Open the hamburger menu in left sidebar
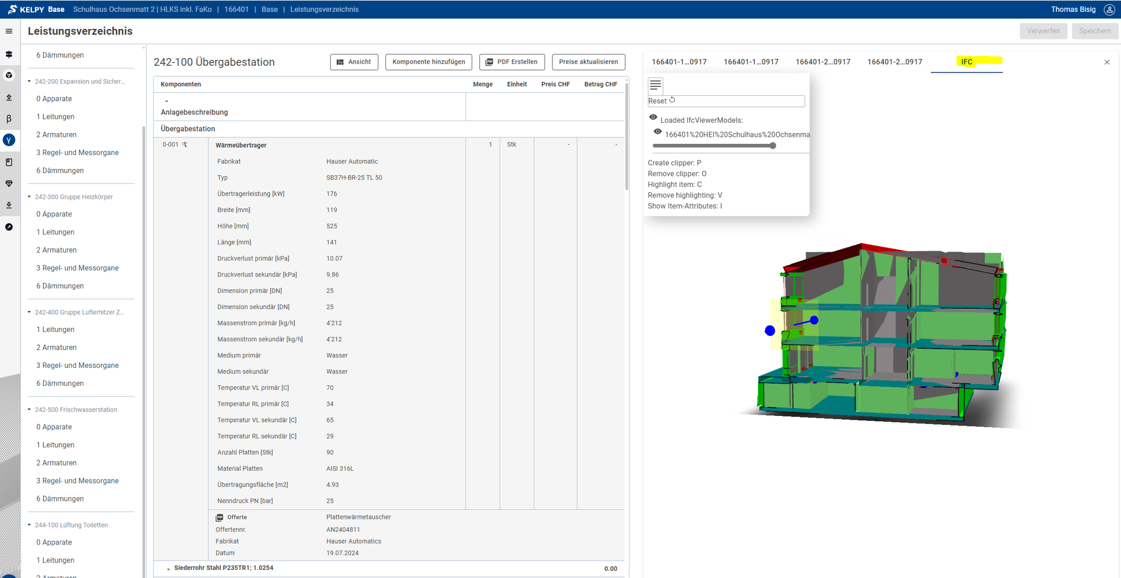The width and height of the screenshot is (1121, 578). [9, 31]
